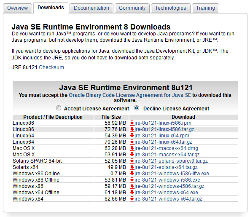
Task: Download jre-8u121-windows-i586.tar.gz file link
Action: tap(169, 186)
